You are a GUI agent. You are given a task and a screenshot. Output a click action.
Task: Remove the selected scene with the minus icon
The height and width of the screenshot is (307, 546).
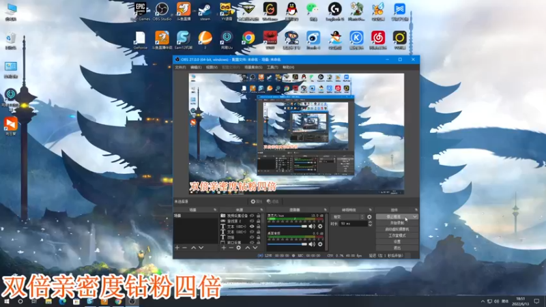click(x=184, y=248)
